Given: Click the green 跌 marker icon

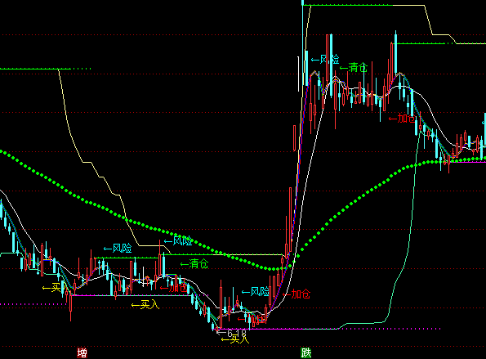Looking at the screenshot, I should [306, 352].
